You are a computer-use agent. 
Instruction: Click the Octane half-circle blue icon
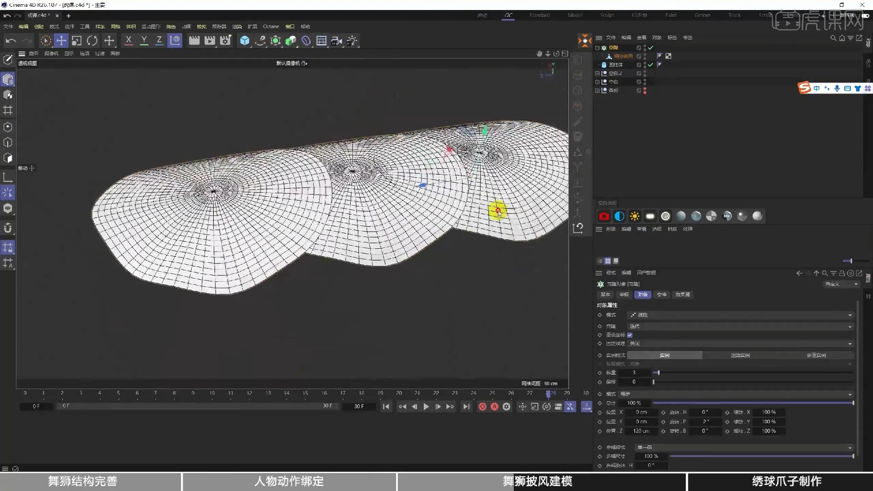(x=619, y=216)
